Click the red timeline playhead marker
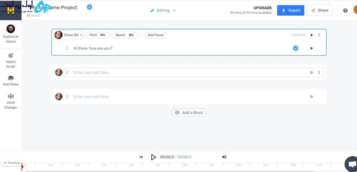 click(22, 167)
